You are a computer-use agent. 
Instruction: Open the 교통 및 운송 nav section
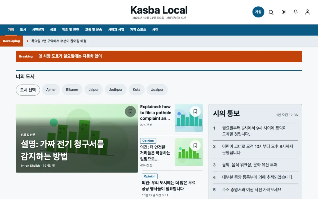[94, 30]
